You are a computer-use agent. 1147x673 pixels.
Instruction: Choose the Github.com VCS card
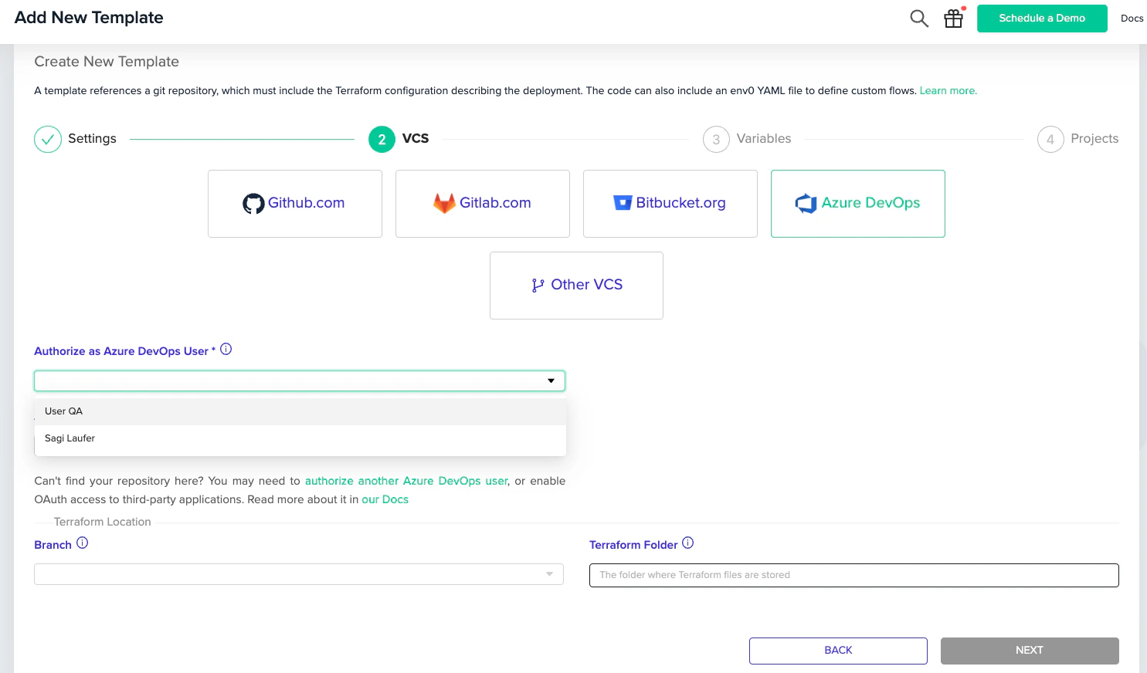(295, 204)
